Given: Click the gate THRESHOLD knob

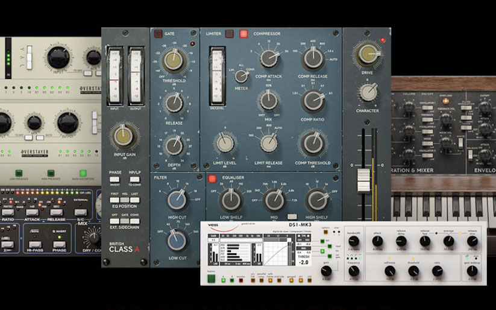Looking at the screenshot, I should pyautogui.click(x=174, y=60).
